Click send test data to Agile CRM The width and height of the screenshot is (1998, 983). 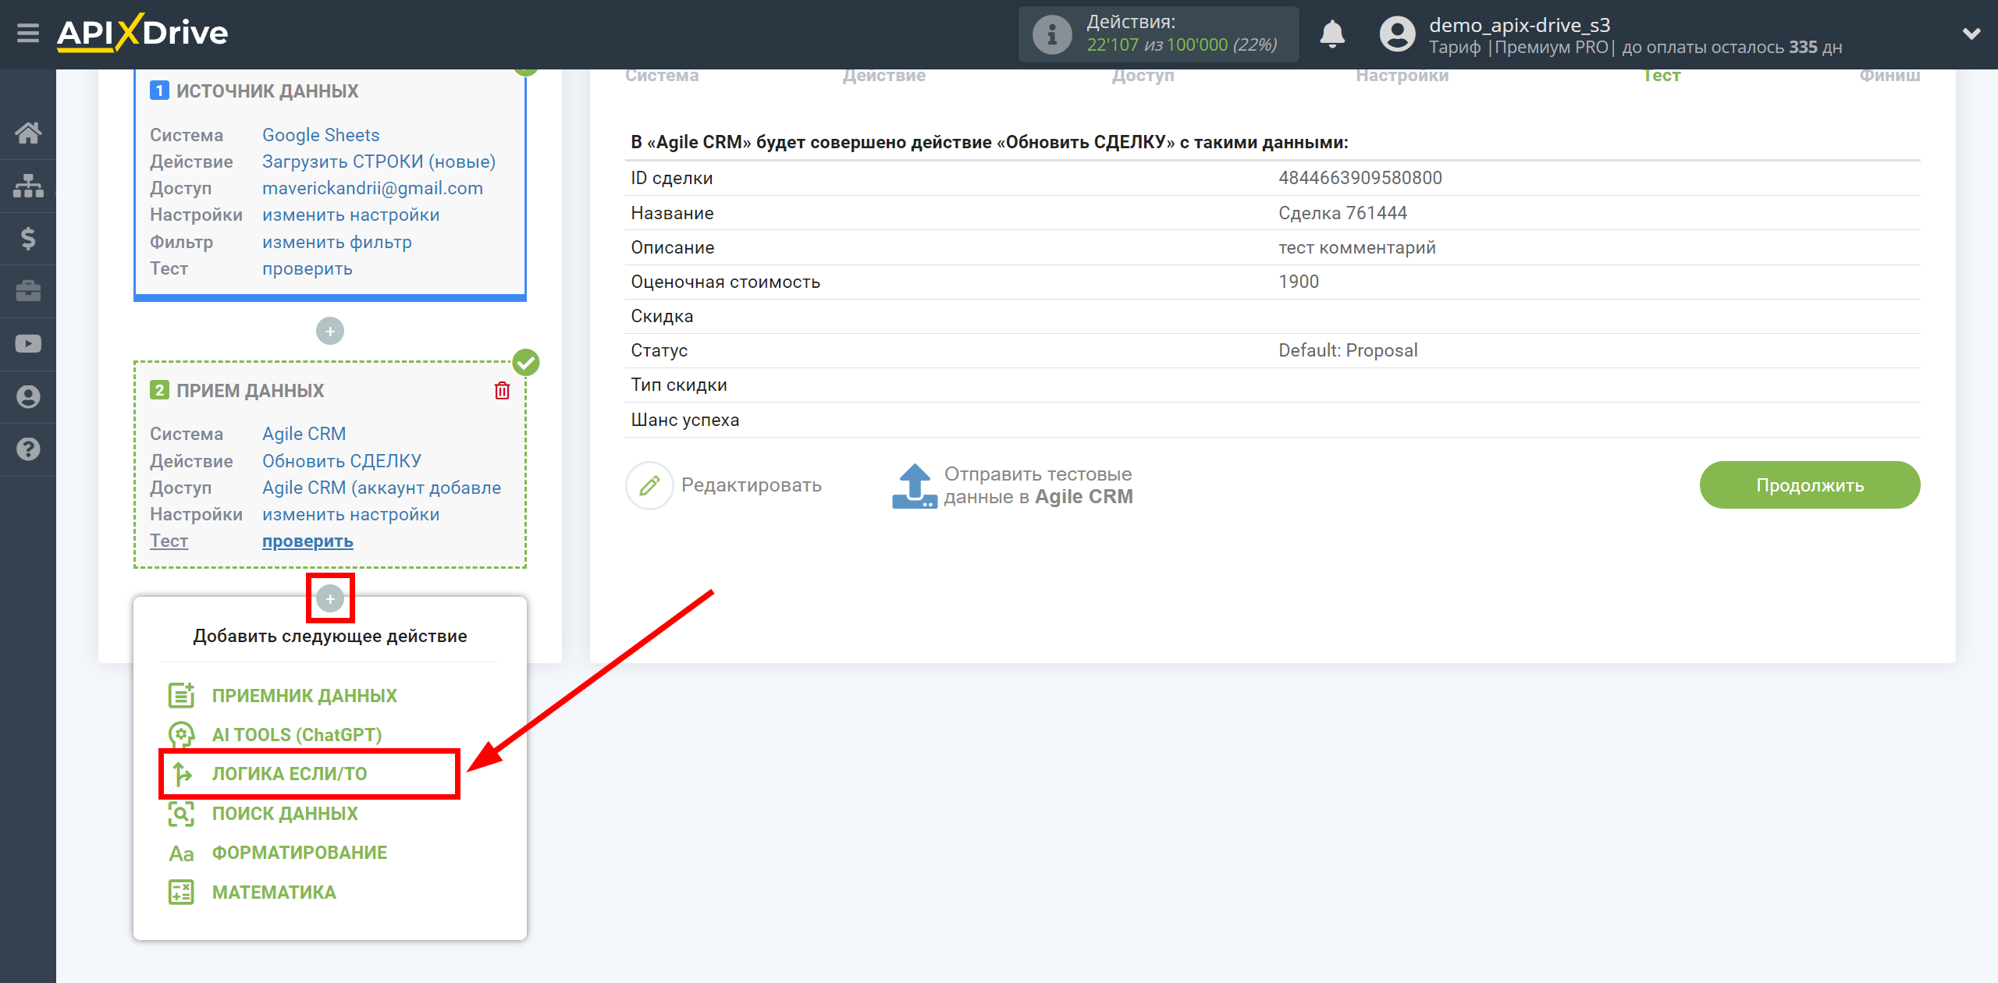pos(1038,485)
